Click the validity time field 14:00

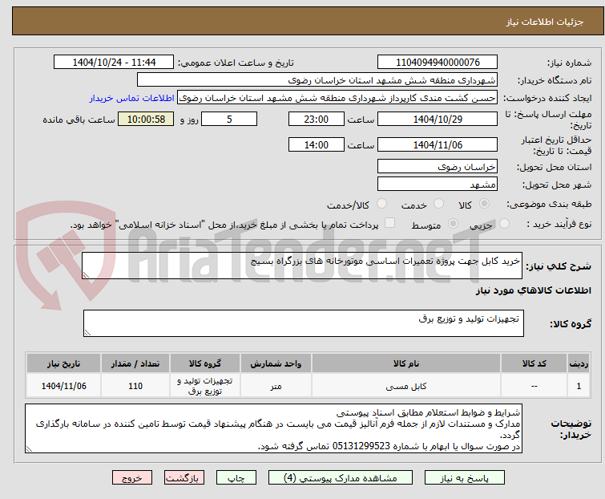point(317,145)
